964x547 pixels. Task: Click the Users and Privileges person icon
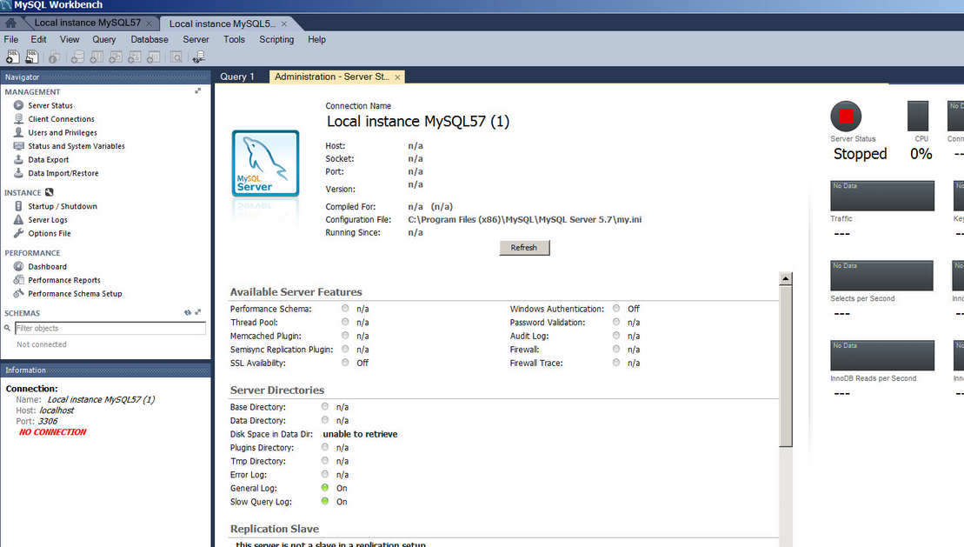point(18,132)
